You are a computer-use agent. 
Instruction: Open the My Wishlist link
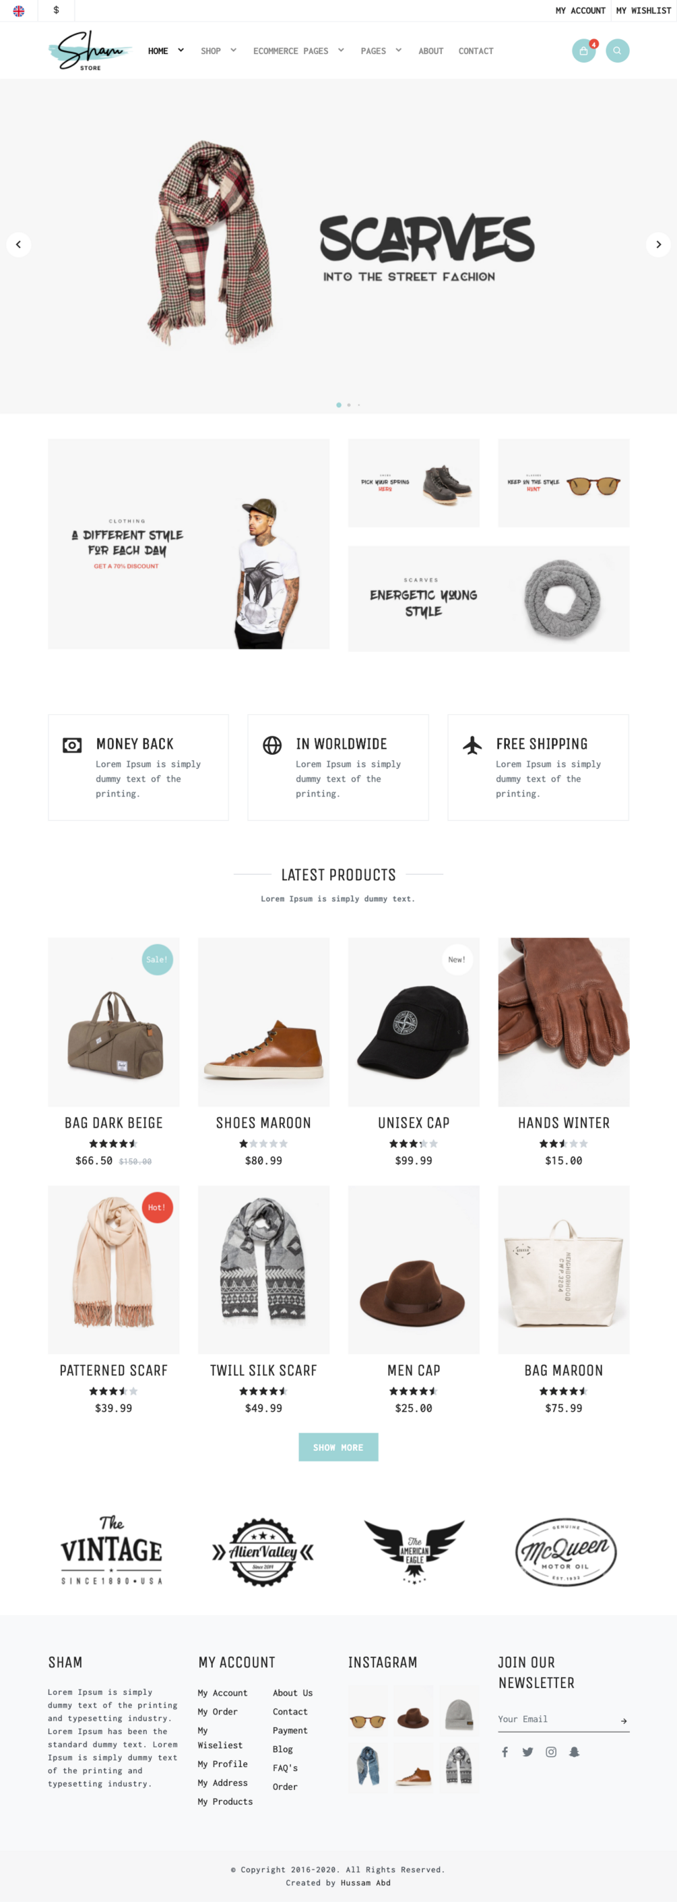click(x=643, y=10)
